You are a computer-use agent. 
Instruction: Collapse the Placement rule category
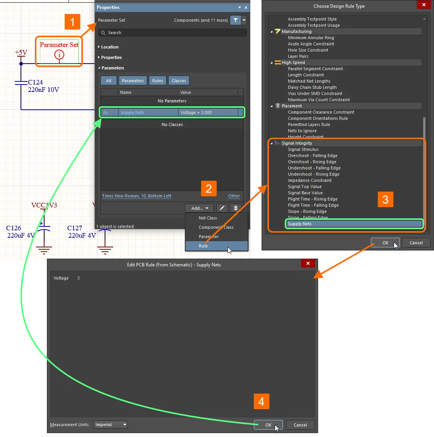tap(272, 106)
